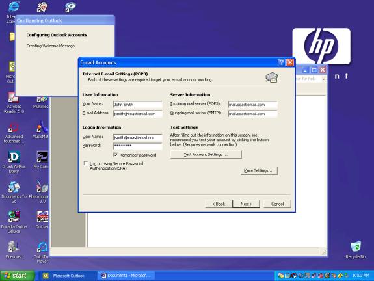The image size is (374, 281).
Task: Launch Acrobat Reader 5.0 desktop shortcut
Action: click(14, 98)
